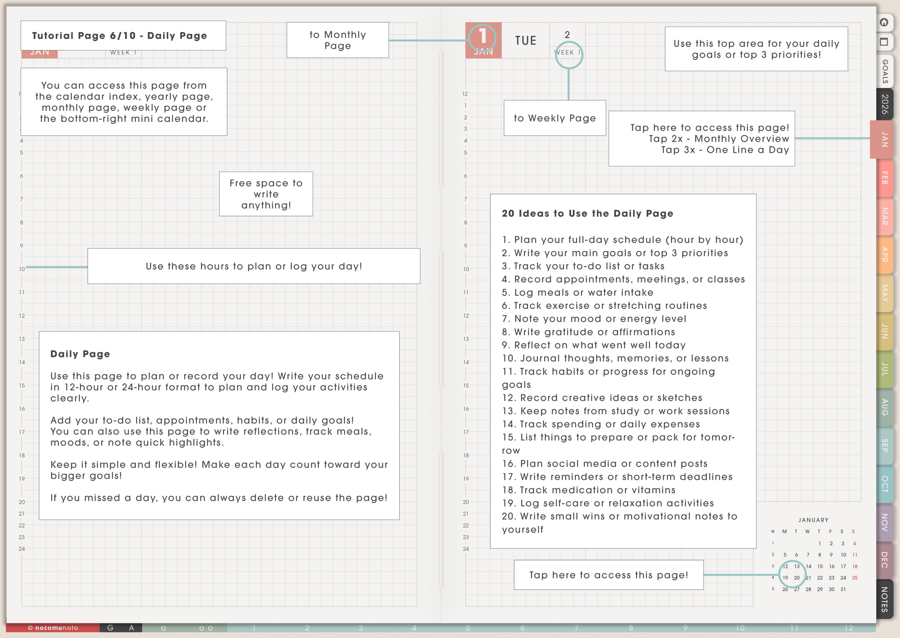Select the DEC month tab

885,560
